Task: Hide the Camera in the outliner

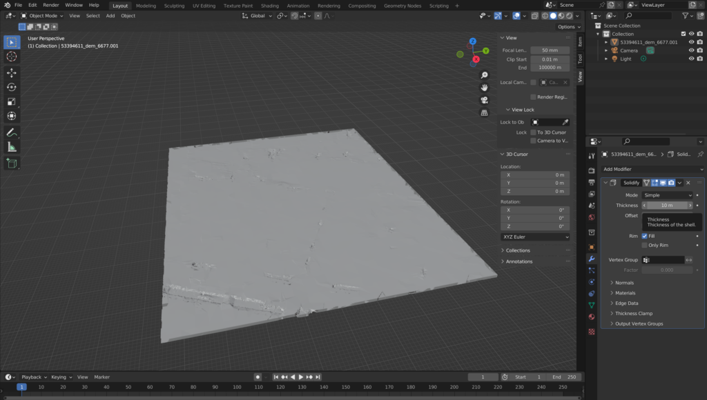Action: (x=691, y=50)
